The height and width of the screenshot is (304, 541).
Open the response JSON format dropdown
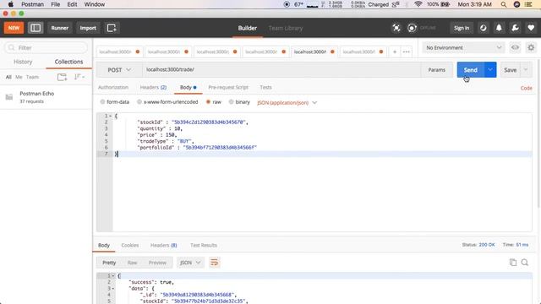(190, 263)
